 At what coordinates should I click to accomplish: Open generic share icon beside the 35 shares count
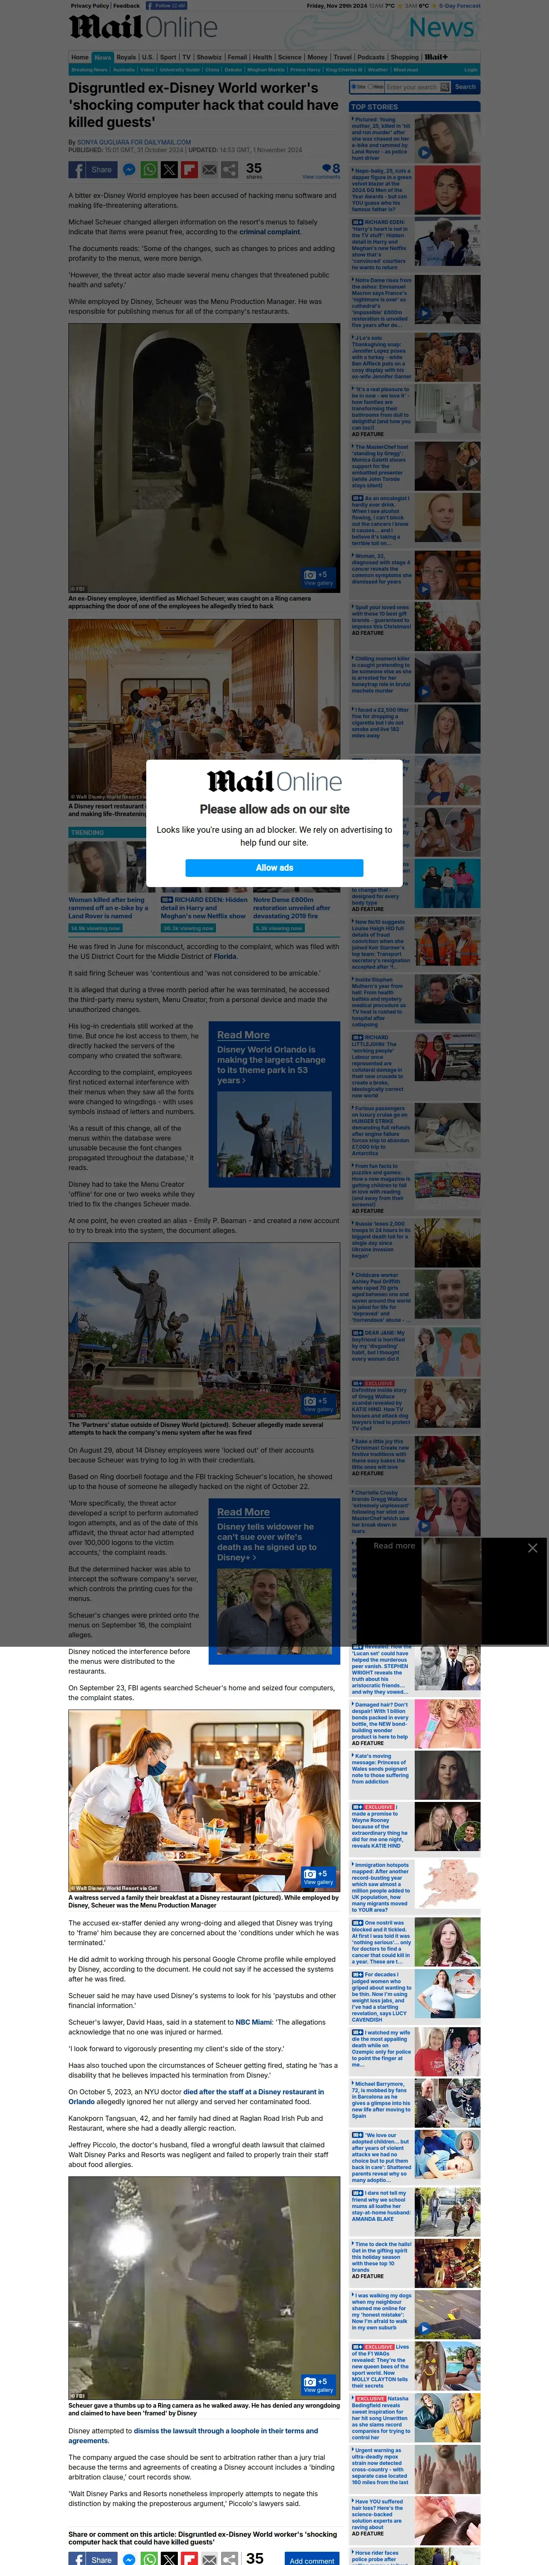click(229, 170)
